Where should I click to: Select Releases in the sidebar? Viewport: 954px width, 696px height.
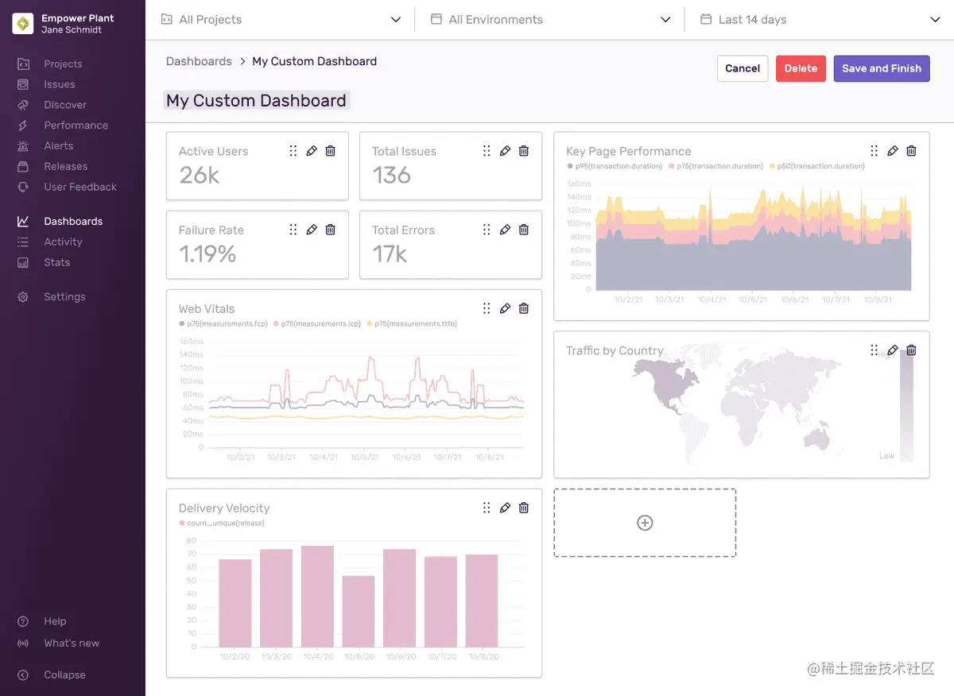(x=65, y=166)
